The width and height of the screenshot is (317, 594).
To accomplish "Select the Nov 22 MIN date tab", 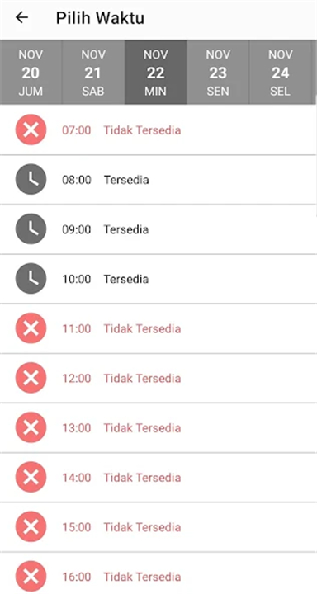I will coord(155,72).
